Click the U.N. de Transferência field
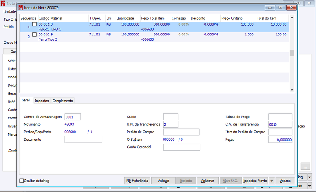Image resolution: width=316 pixels, height=192 pixels. click(x=171, y=125)
